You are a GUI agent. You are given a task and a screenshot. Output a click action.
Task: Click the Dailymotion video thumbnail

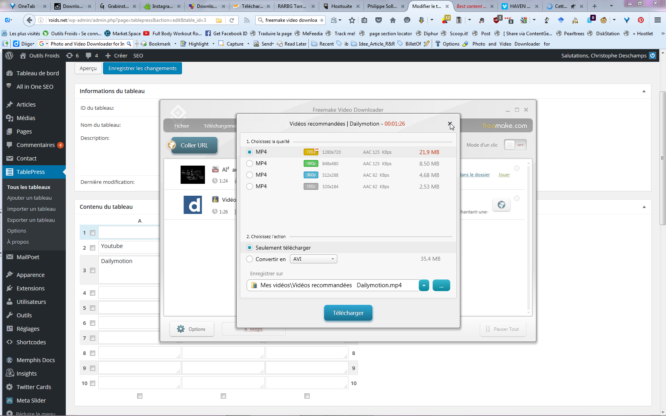[x=193, y=205]
